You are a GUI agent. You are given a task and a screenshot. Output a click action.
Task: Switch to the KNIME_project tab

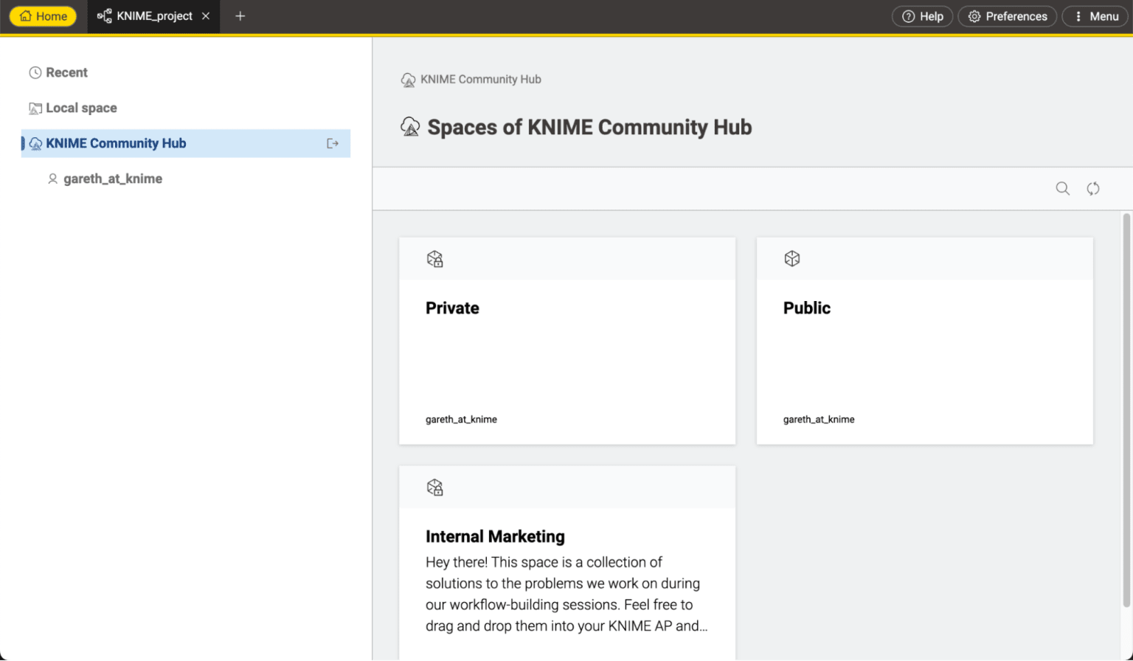[154, 16]
